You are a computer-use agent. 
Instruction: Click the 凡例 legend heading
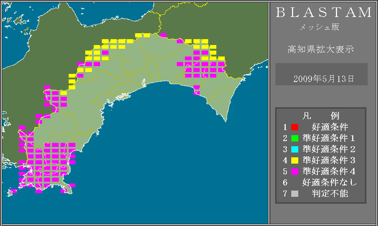321,116
